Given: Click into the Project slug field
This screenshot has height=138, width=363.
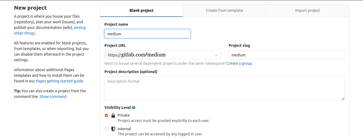Looking at the screenshot, I should click(286, 55).
